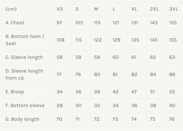Click Chest value 113 for size M

(x=98, y=23)
